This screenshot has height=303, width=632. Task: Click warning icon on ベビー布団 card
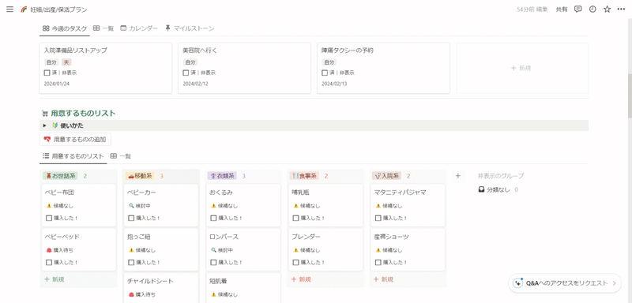point(49,206)
